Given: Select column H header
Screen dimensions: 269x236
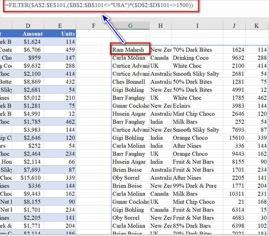Looking at the screenshot, I should coord(160,26).
